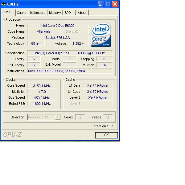Image resolution: width=185 pixels, height=185 pixels.
Task: Click the CPU-Z chip icon in title bar
Action: click(x=3, y=4)
